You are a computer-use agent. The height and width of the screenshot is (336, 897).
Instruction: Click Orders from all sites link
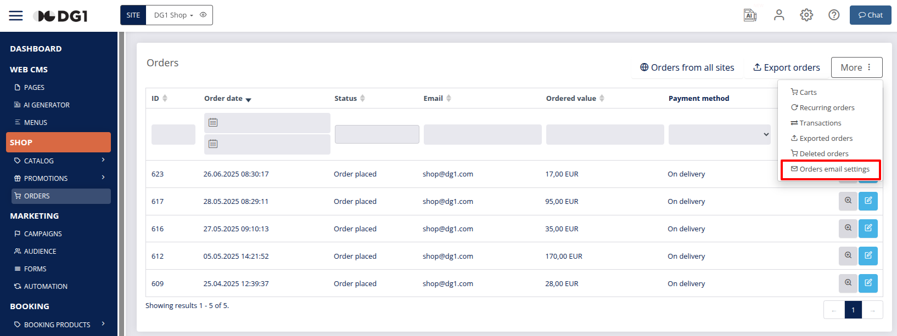point(687,67)
